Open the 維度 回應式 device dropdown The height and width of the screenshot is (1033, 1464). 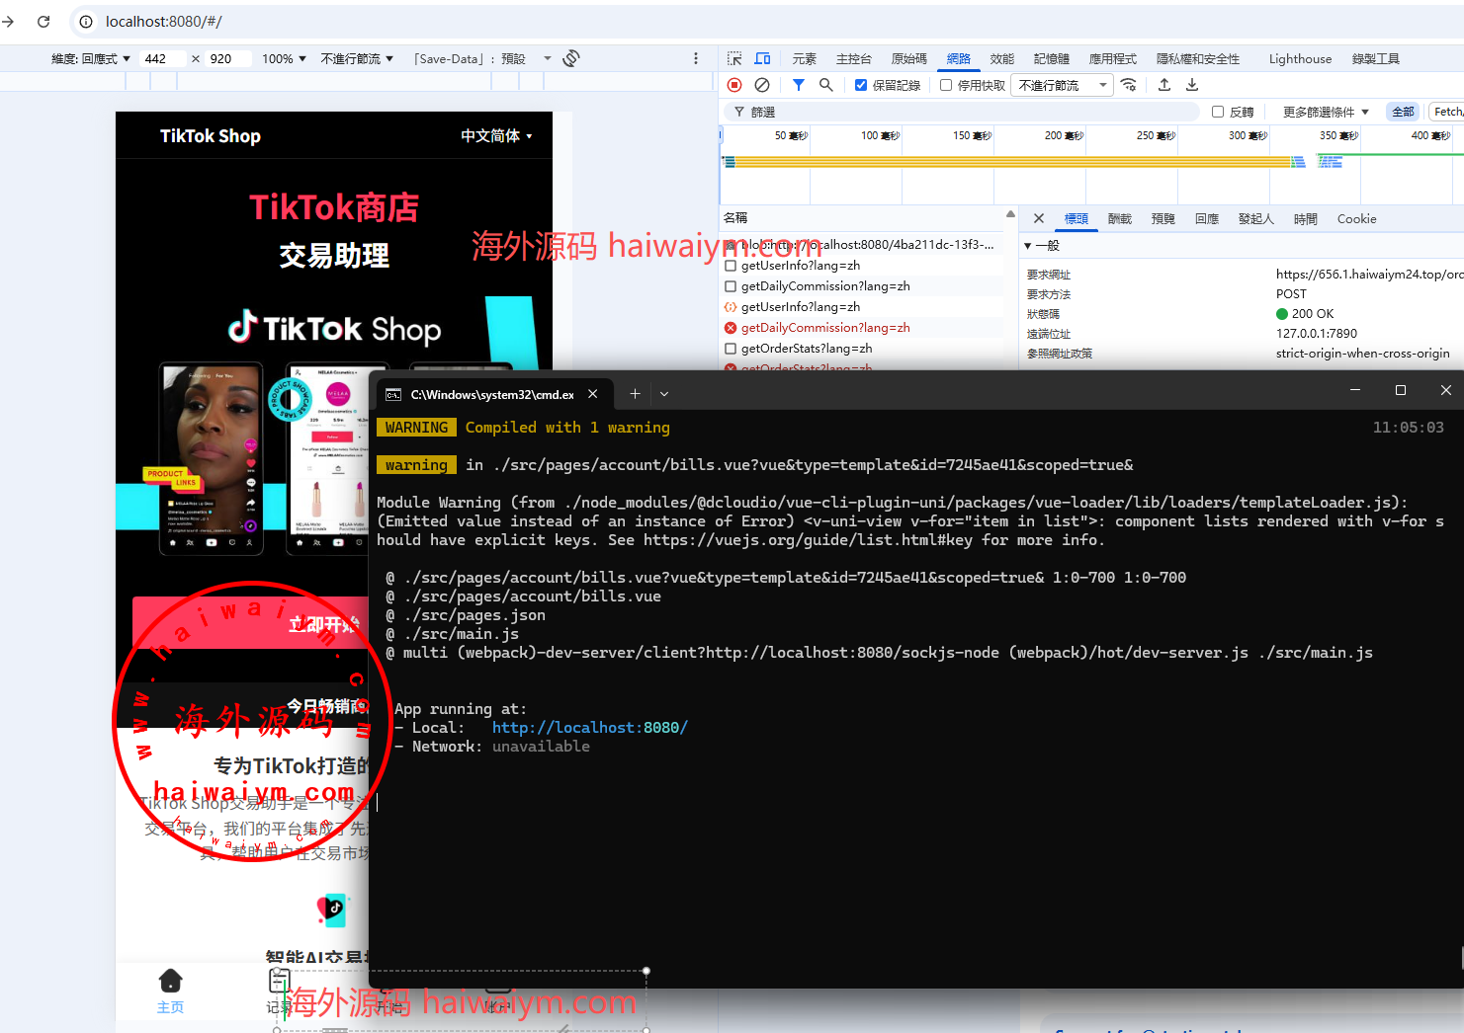point(91,59)
